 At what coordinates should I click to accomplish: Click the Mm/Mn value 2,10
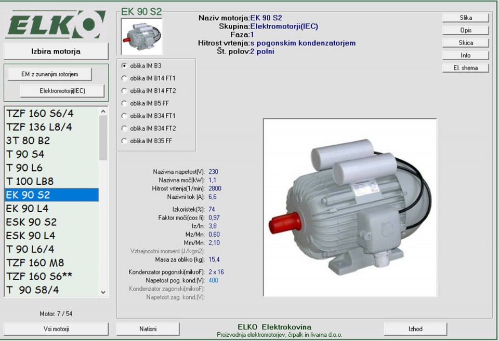coord(214,243)
